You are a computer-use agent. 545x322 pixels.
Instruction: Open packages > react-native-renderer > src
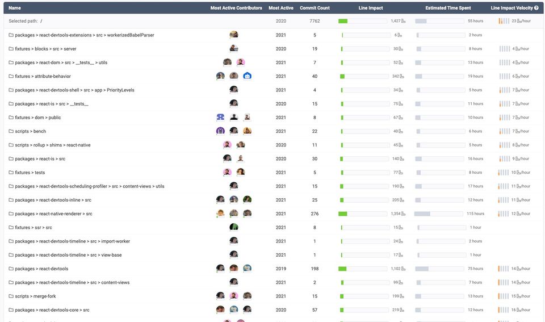point(53,214)
